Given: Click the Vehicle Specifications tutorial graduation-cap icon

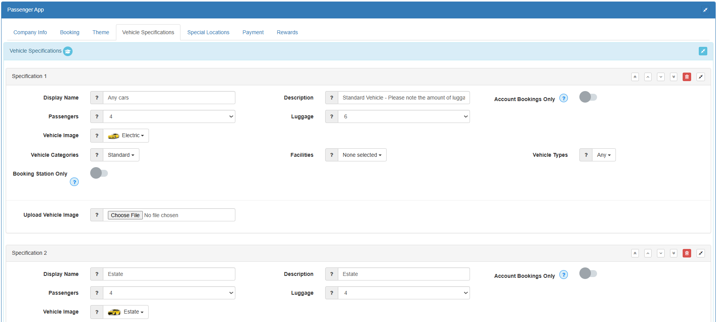Looking at the screenshot, I should 68,51.
